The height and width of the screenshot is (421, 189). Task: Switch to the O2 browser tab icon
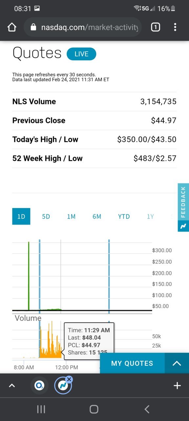pos(39,385)
